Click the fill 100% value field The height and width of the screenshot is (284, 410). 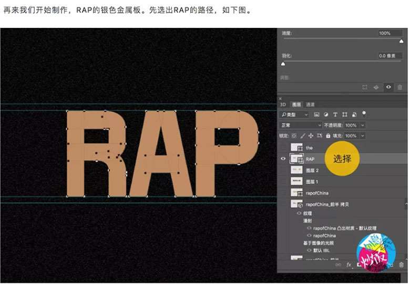[352, 136]
